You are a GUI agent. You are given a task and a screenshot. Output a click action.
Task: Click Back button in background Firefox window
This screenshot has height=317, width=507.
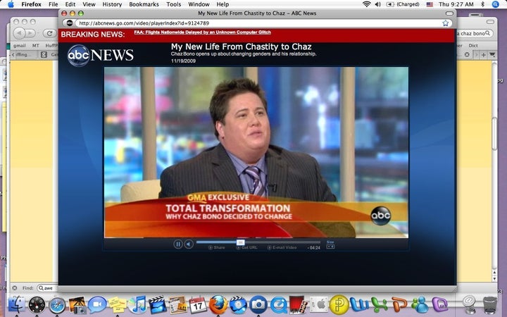pyautogui.click(x=20, y=33)
